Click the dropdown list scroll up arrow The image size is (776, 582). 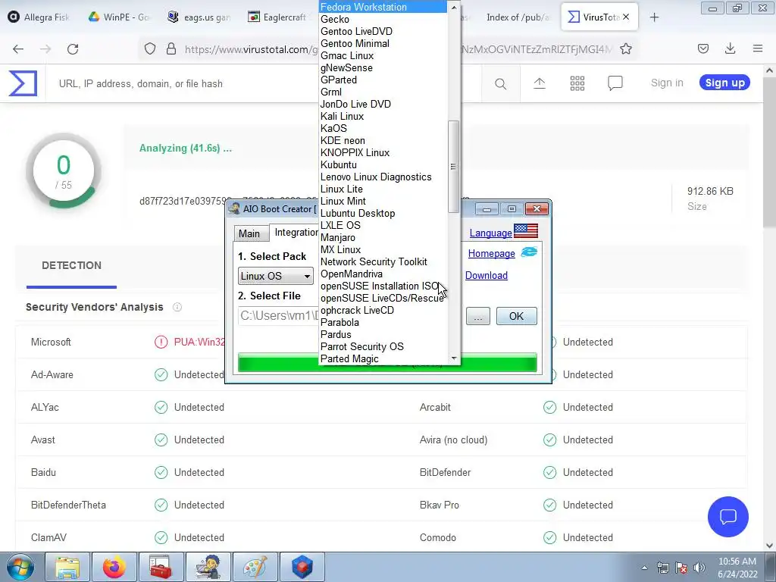[x=453, y=7]
